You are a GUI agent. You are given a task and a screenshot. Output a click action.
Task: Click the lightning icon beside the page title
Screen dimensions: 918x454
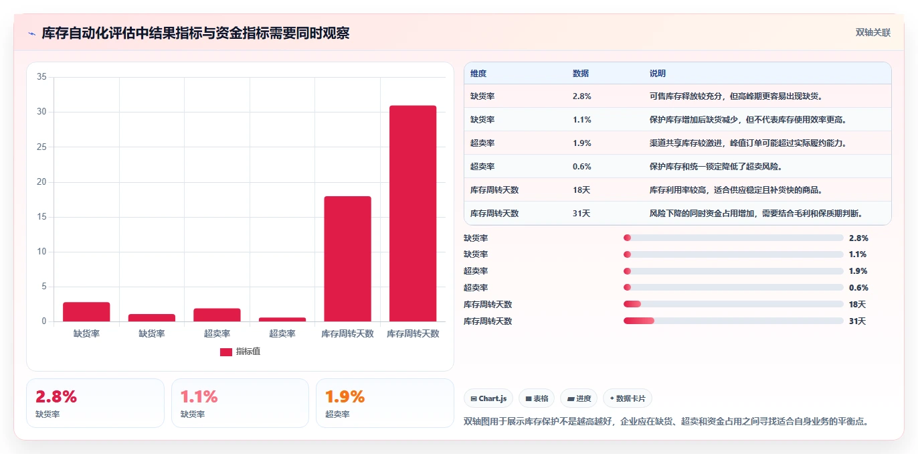tap(31, 33)
